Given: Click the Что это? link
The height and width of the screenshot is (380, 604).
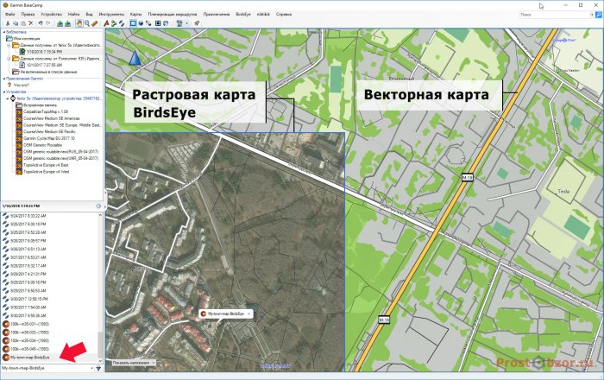Looking at the screenshot, I should [x=22, y=85].
